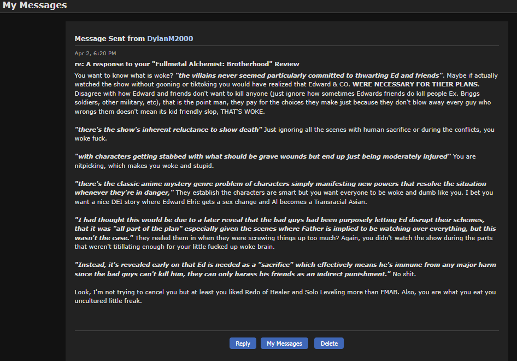Image resolution: width=517 pixels, height=361 pixels.
Task: Click bold text "WERE NECESSARY FOR THEIR PLANS"
Action: coord(416,84)
